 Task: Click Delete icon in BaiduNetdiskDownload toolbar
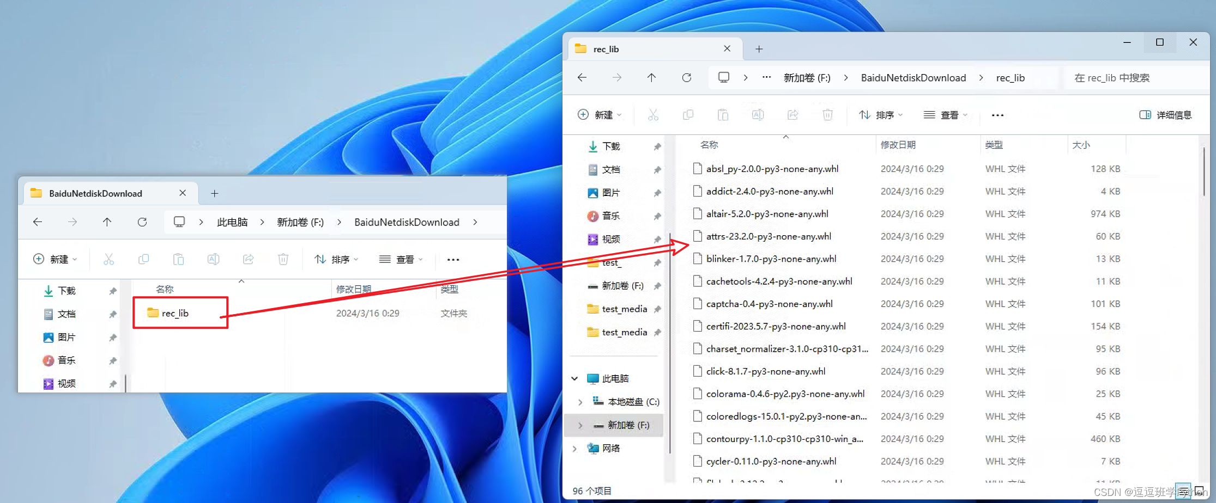click(283, 259)
